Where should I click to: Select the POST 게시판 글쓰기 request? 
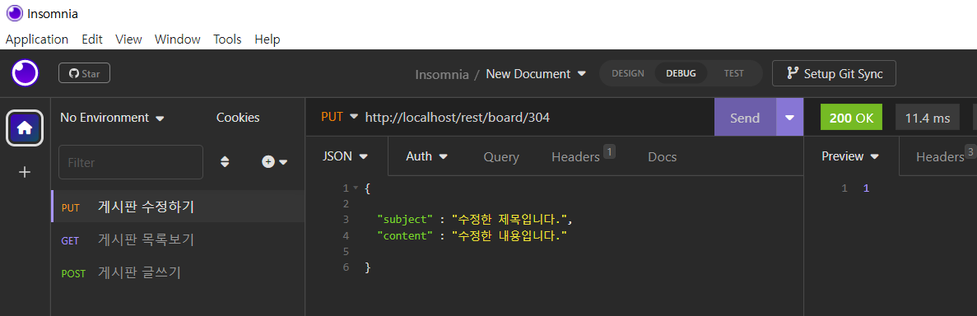(x=179, y=272)
